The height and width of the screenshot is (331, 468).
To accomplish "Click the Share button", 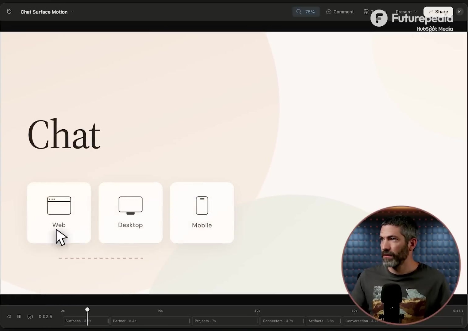I will click(x=438, y=12).
